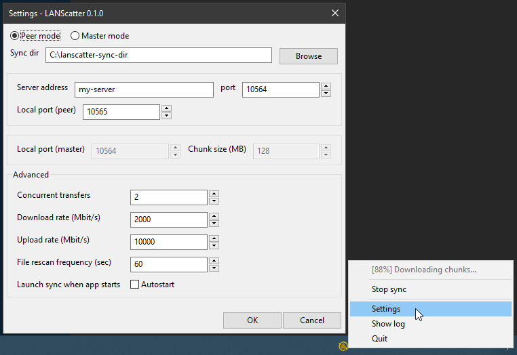Click the Concurrent transfers value field
This screenshot has height=355, width=517.
(x=169, y=197)
